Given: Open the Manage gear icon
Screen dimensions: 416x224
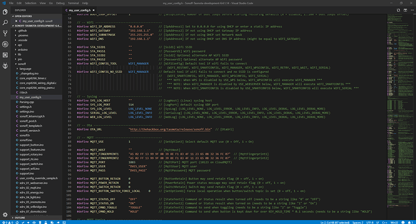Looking at the screenshot, I should pyautogui.click(x=5, y=214).
